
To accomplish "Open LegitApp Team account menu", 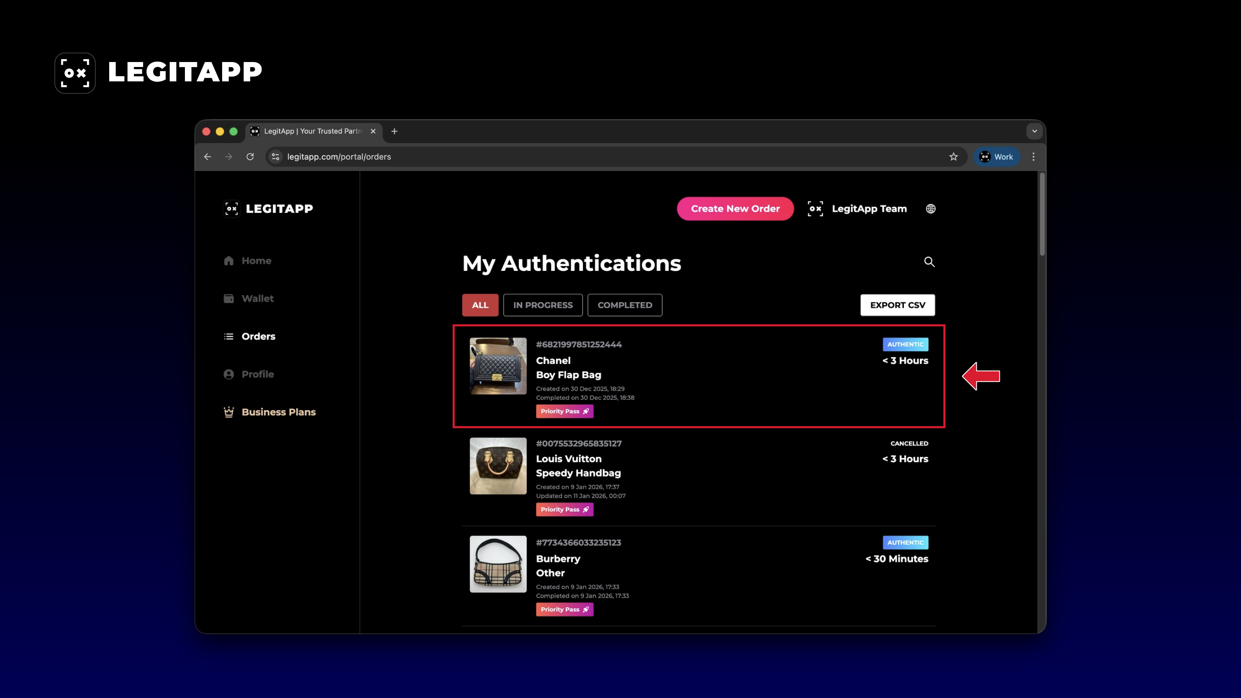I will pos(857,208).
